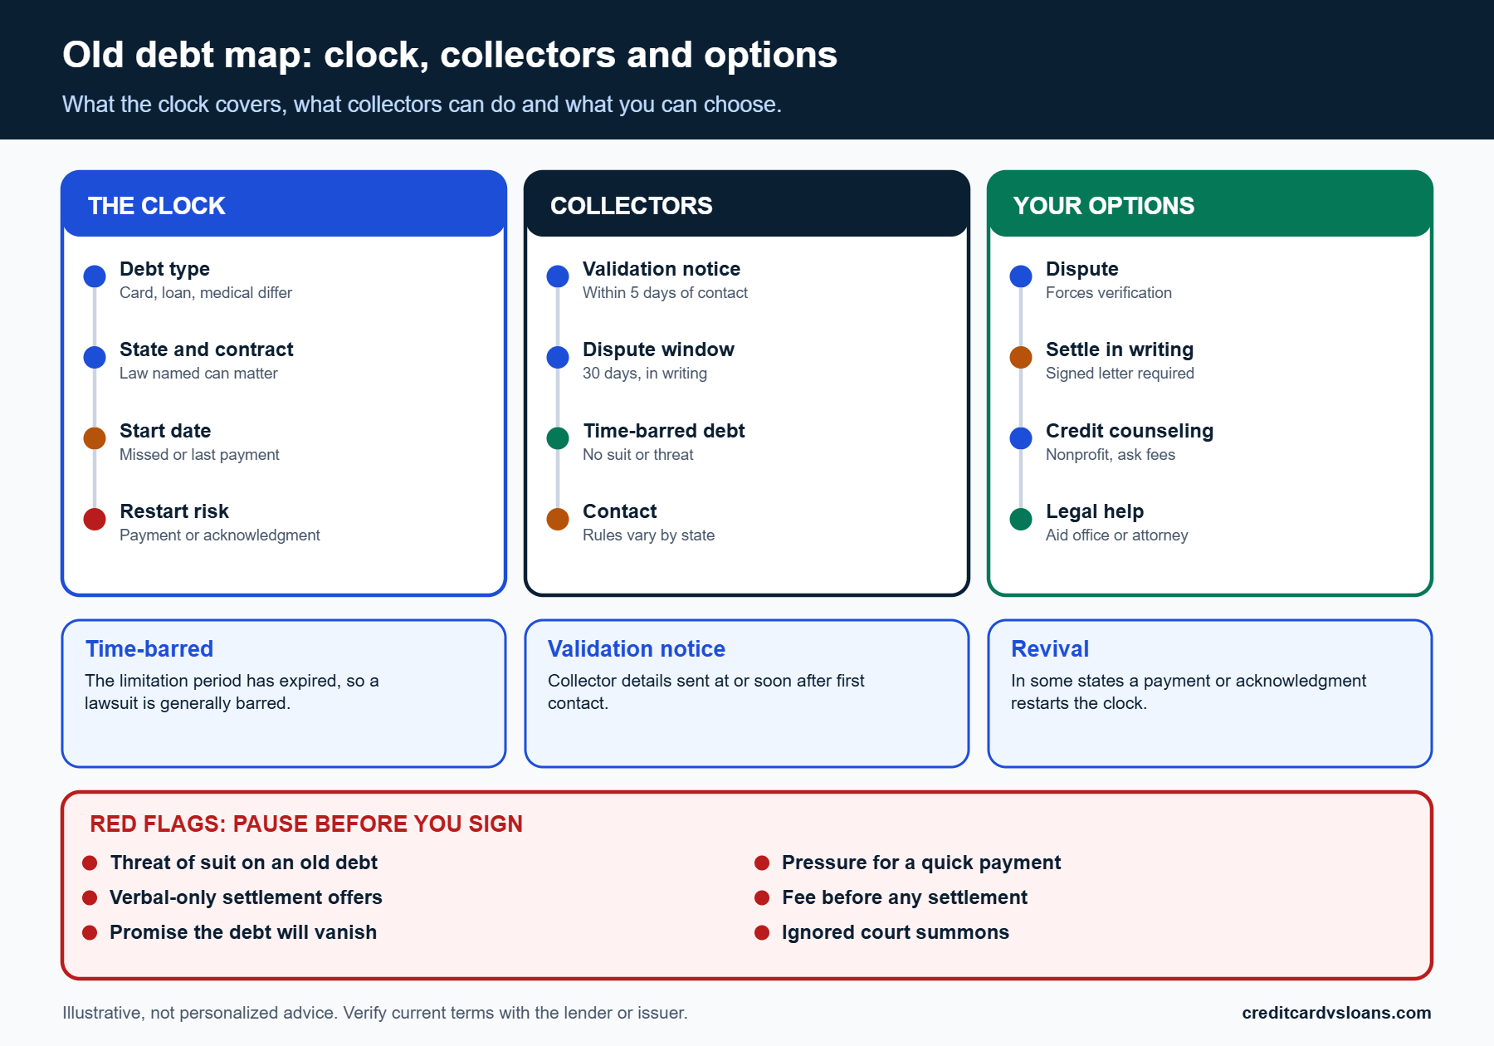Click 'Rules vary by state' text
This screenshot has height=1046, width=1494.
point(648,535)
